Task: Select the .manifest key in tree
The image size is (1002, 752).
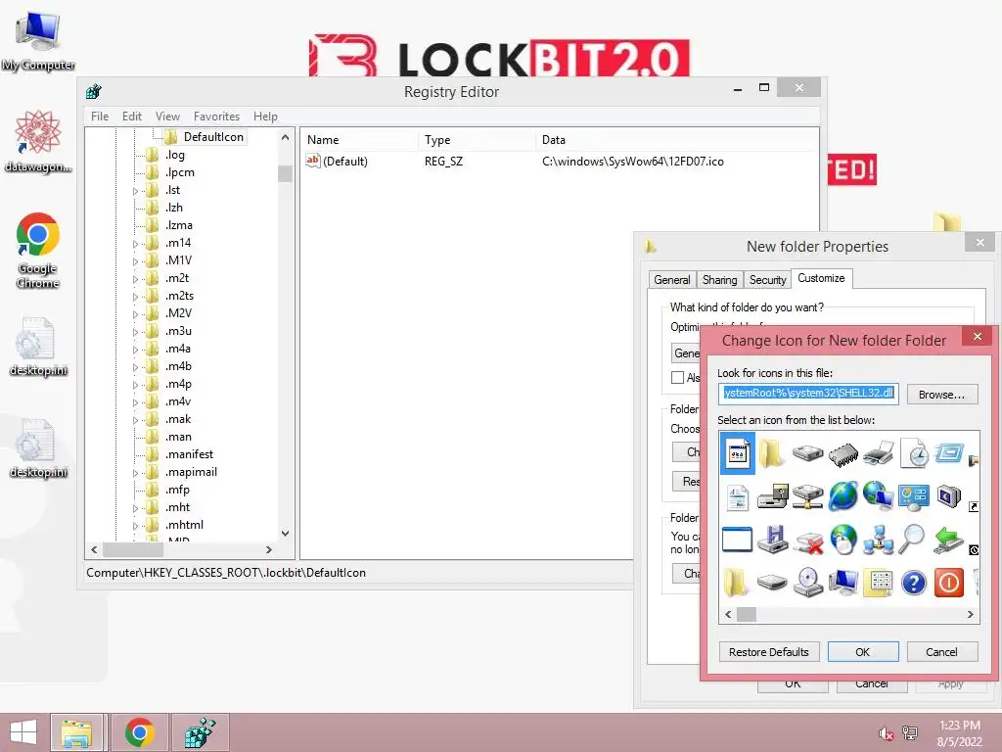Action: (x=189, y=454)
